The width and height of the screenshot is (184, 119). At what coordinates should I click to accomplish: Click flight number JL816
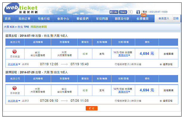25,64
